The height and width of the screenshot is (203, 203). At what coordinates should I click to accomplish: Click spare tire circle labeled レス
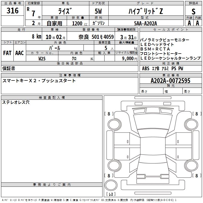(x=111, y=185)
